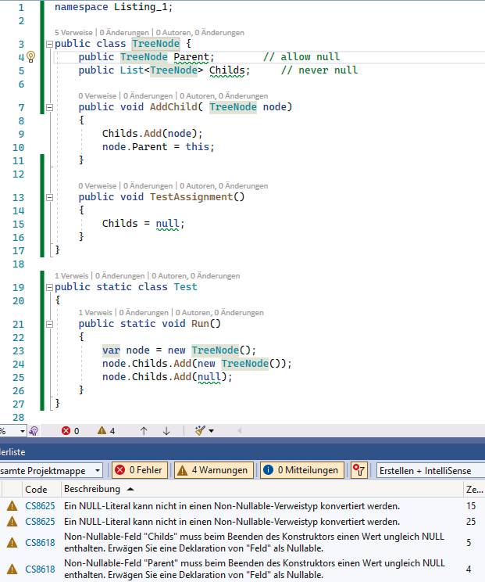The height and width of the screenshot is (582, 485).
Task: Click the warning count 4 indicator in editor strip
Action: (x=106, y=431)
